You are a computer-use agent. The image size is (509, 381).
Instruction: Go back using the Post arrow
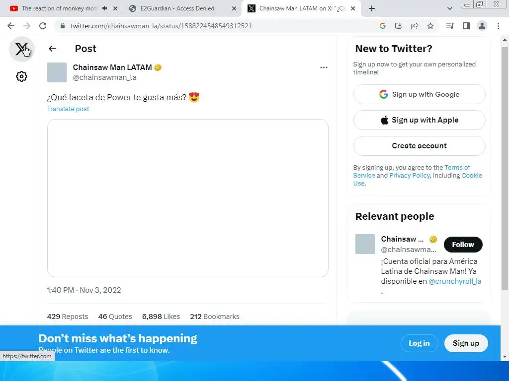click(x=52, y=49)
